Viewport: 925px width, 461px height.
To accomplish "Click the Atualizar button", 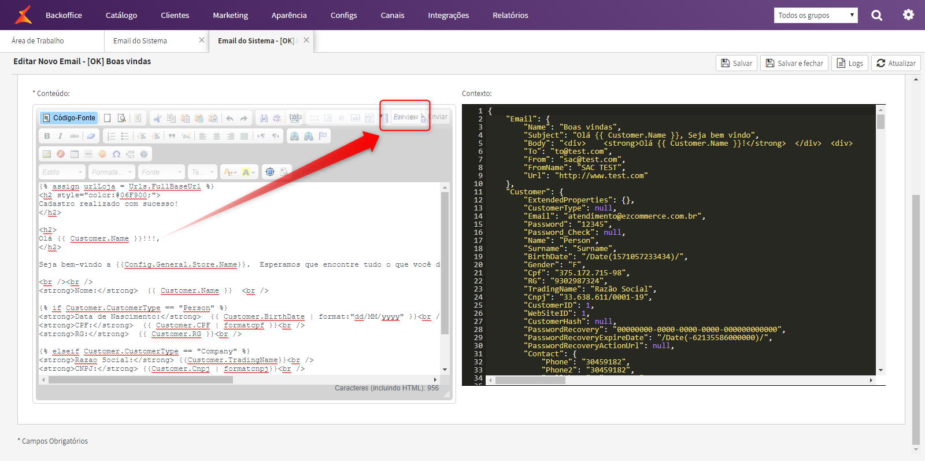I will 896,63.
